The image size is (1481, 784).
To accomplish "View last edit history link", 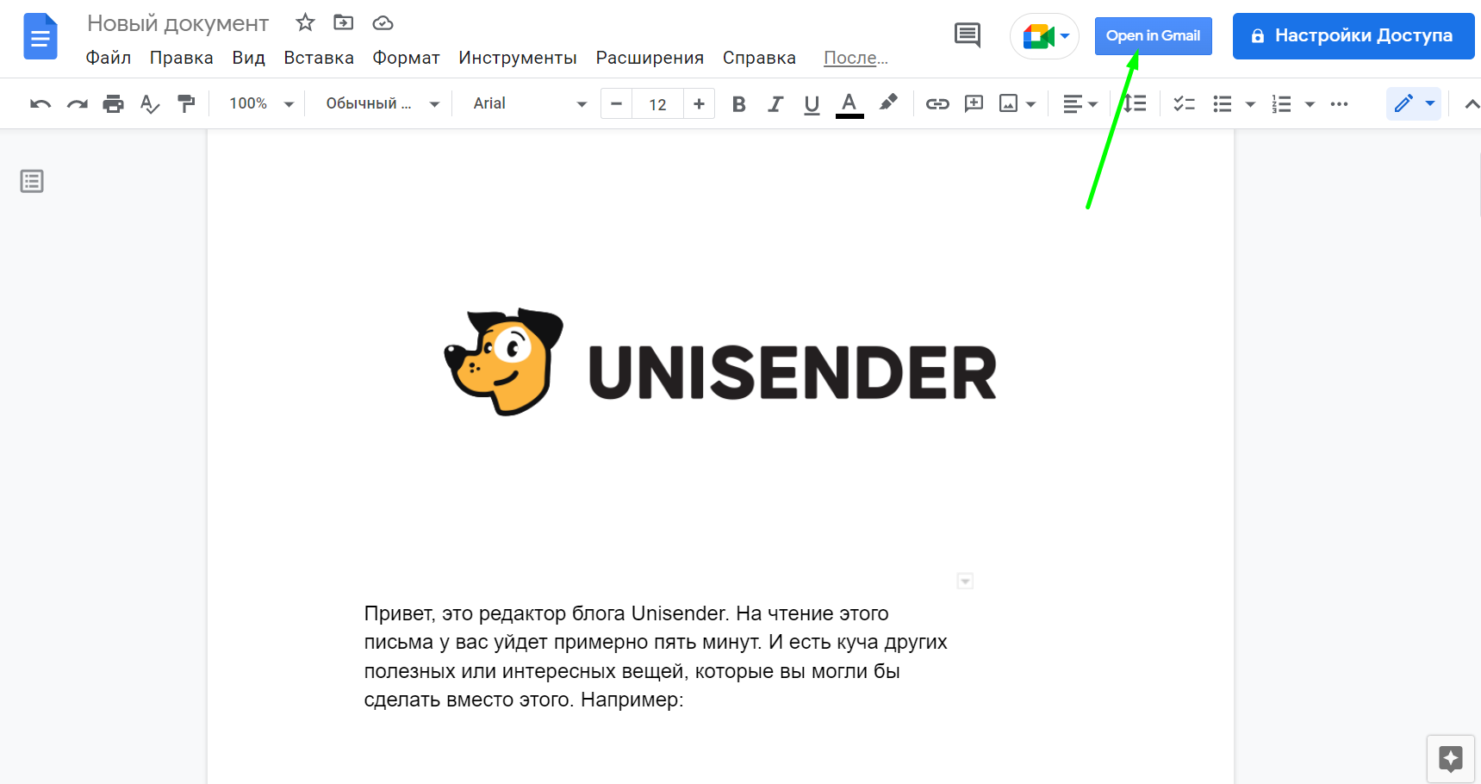I will point(856,58).
